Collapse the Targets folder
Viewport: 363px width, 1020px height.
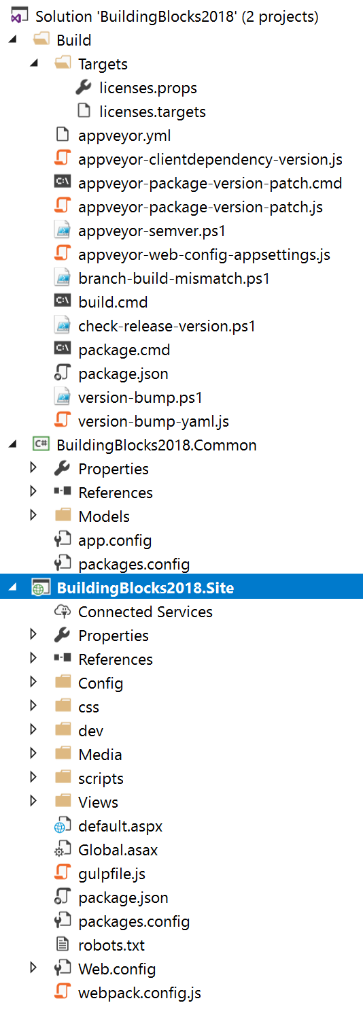pyautogui.click(x=34, y=64)
